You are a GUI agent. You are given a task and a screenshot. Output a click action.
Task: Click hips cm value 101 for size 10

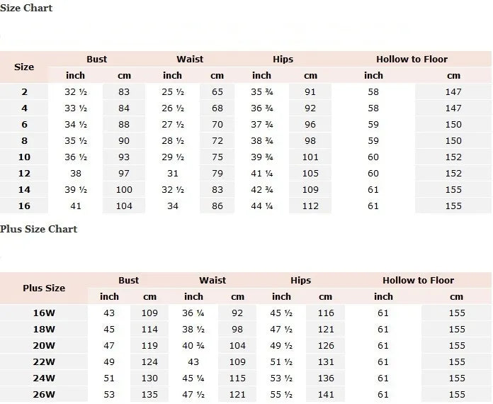click(x=310, y=157)
